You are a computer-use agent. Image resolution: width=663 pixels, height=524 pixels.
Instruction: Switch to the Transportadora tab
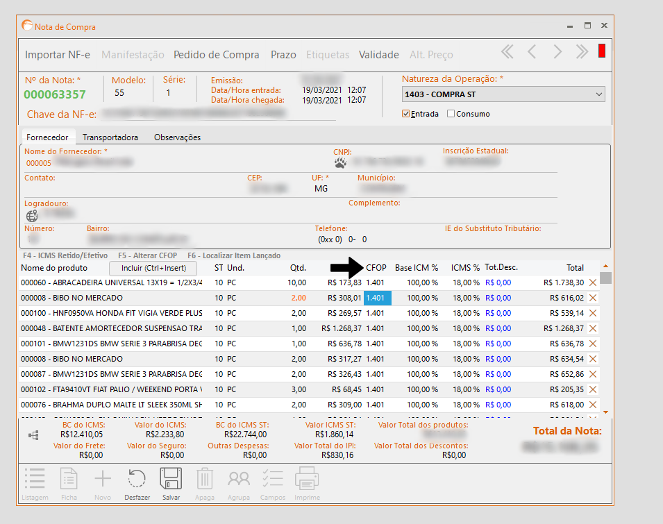(x=110, y=137)
